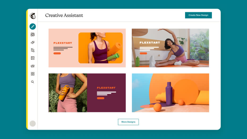
Task: Click the Search magnifier icon
Action: (x=33, y=82)
